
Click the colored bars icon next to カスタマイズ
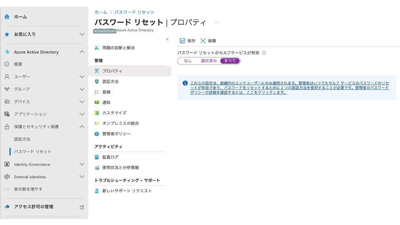[97, 113]
